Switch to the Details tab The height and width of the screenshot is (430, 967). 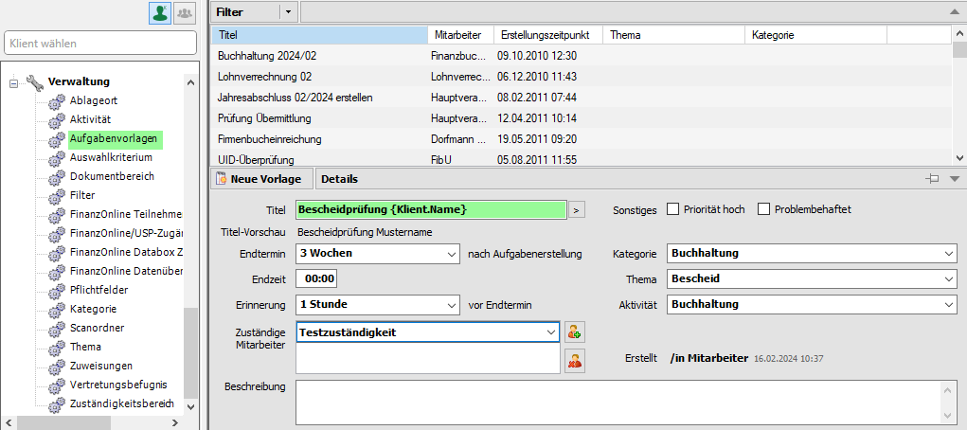point(339,179)
